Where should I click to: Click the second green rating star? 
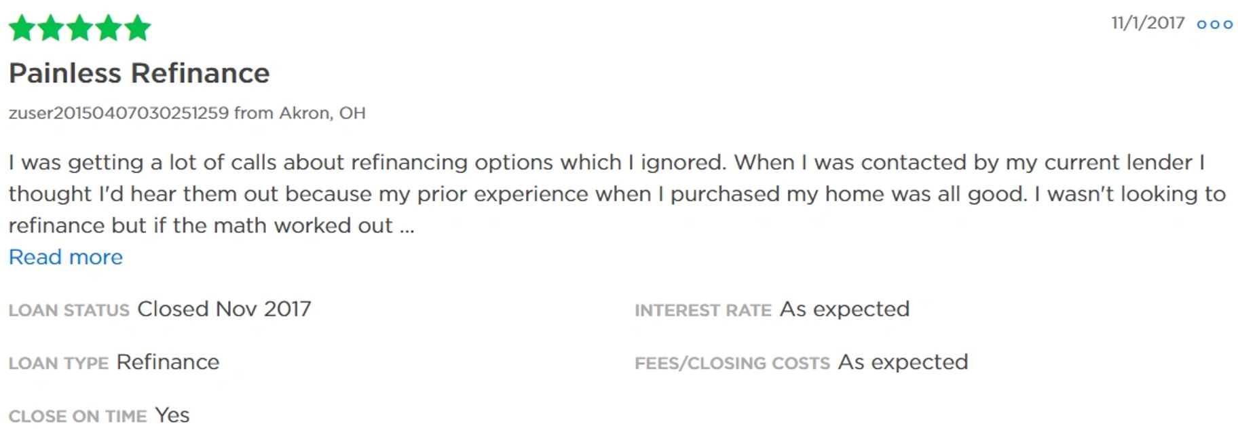51,28
